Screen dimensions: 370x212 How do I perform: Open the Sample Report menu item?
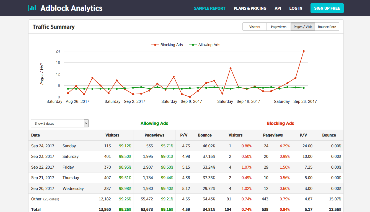(209, 8)
